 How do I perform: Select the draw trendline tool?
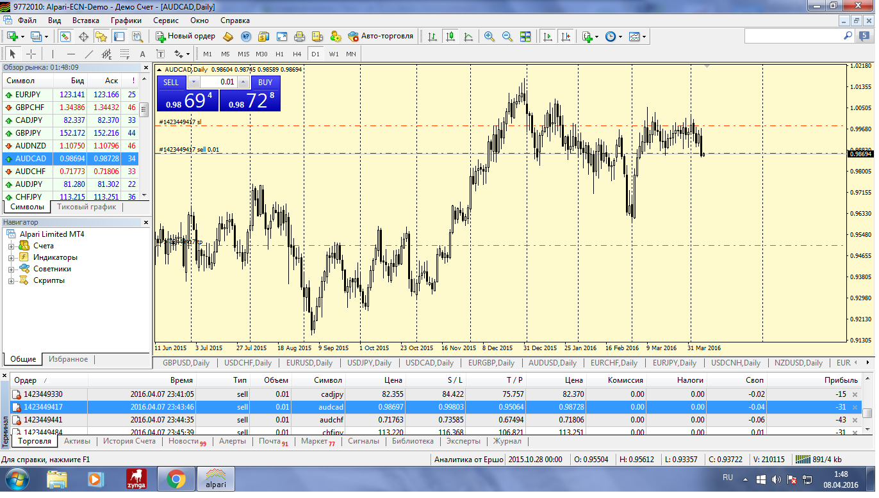point(89,54)
